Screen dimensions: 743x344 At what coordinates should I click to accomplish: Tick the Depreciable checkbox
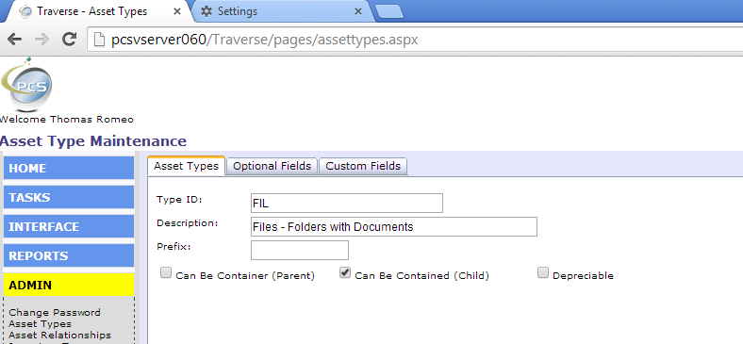543,273
